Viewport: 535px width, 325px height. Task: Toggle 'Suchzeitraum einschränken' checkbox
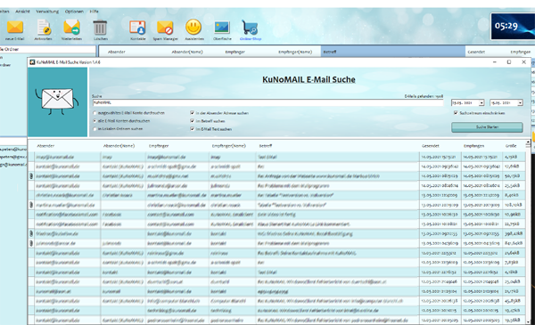click(x=456, y=113)
